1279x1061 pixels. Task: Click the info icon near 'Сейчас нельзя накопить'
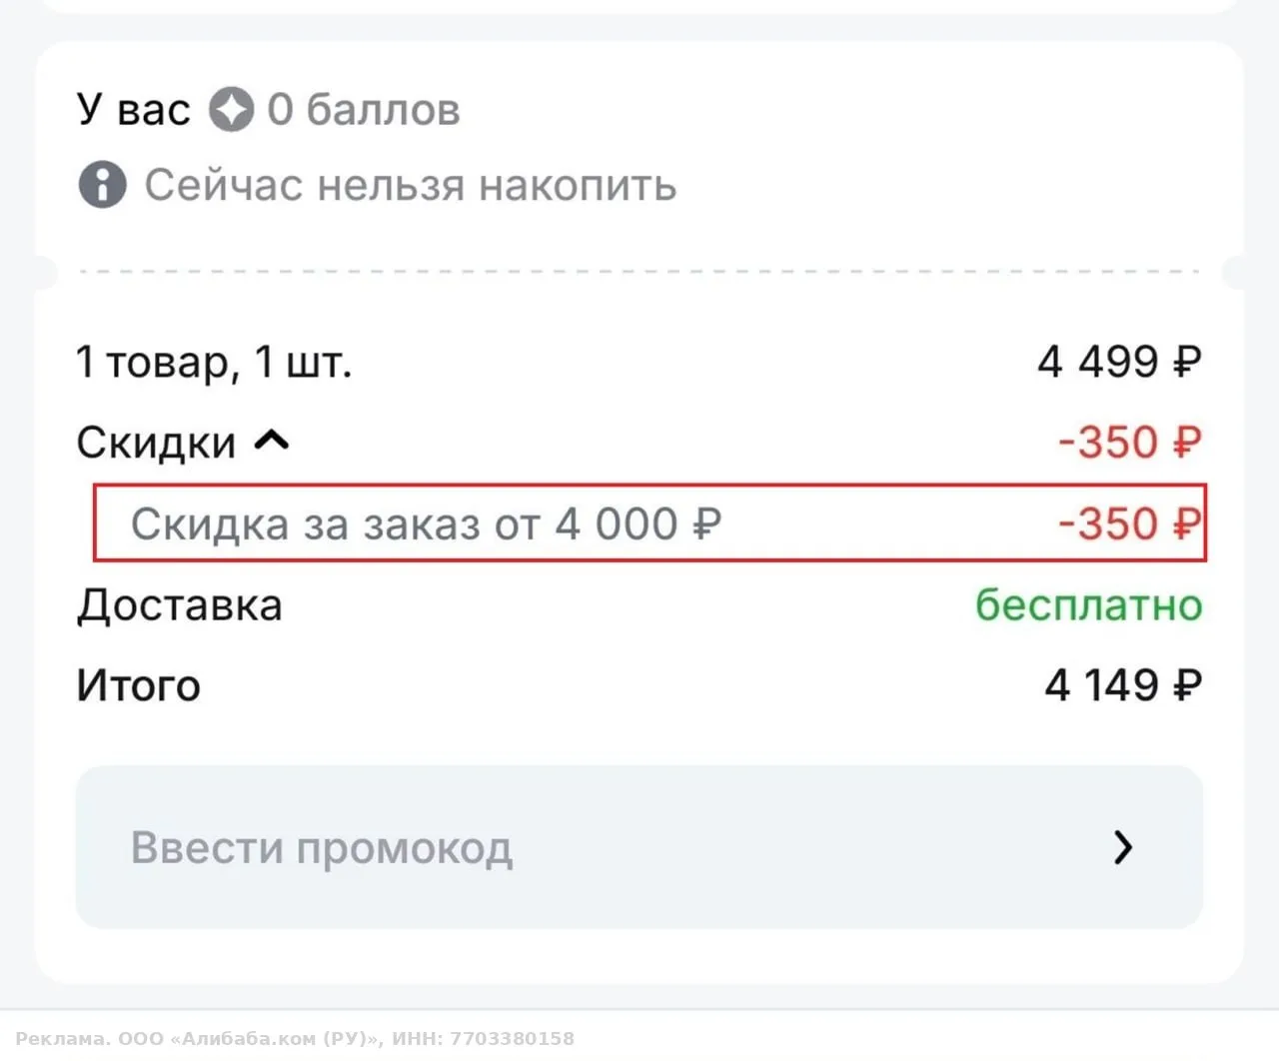[x=102, y=185]
